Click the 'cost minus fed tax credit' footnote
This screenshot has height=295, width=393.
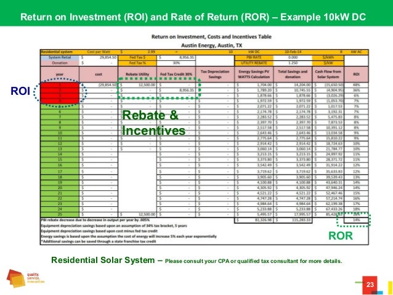click(99, 231)
